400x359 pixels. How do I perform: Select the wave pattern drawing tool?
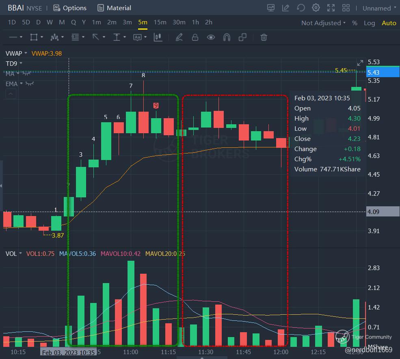tap(54, 37)
